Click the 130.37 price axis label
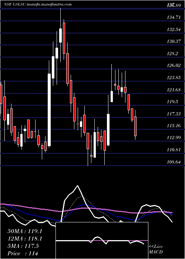 tap(174, 41)
